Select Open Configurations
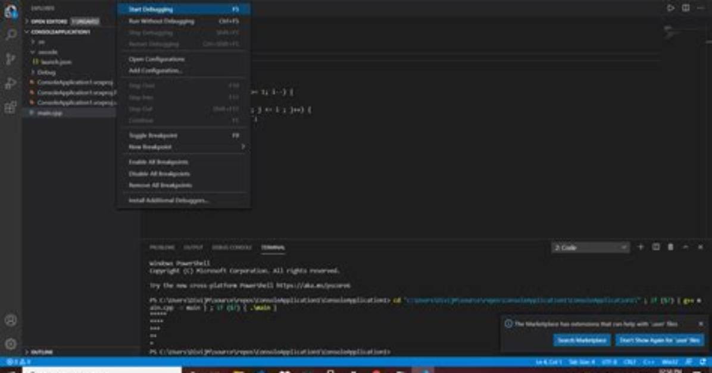 tap(184, 59)
